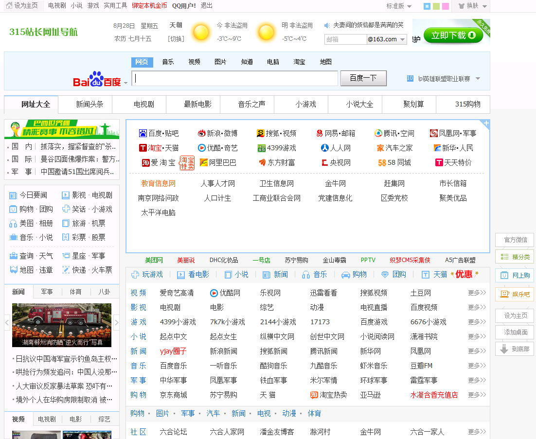The image size is (536, 439).
Task: Open the 换肤 dropdown arrow
Action: click(484, 6)
